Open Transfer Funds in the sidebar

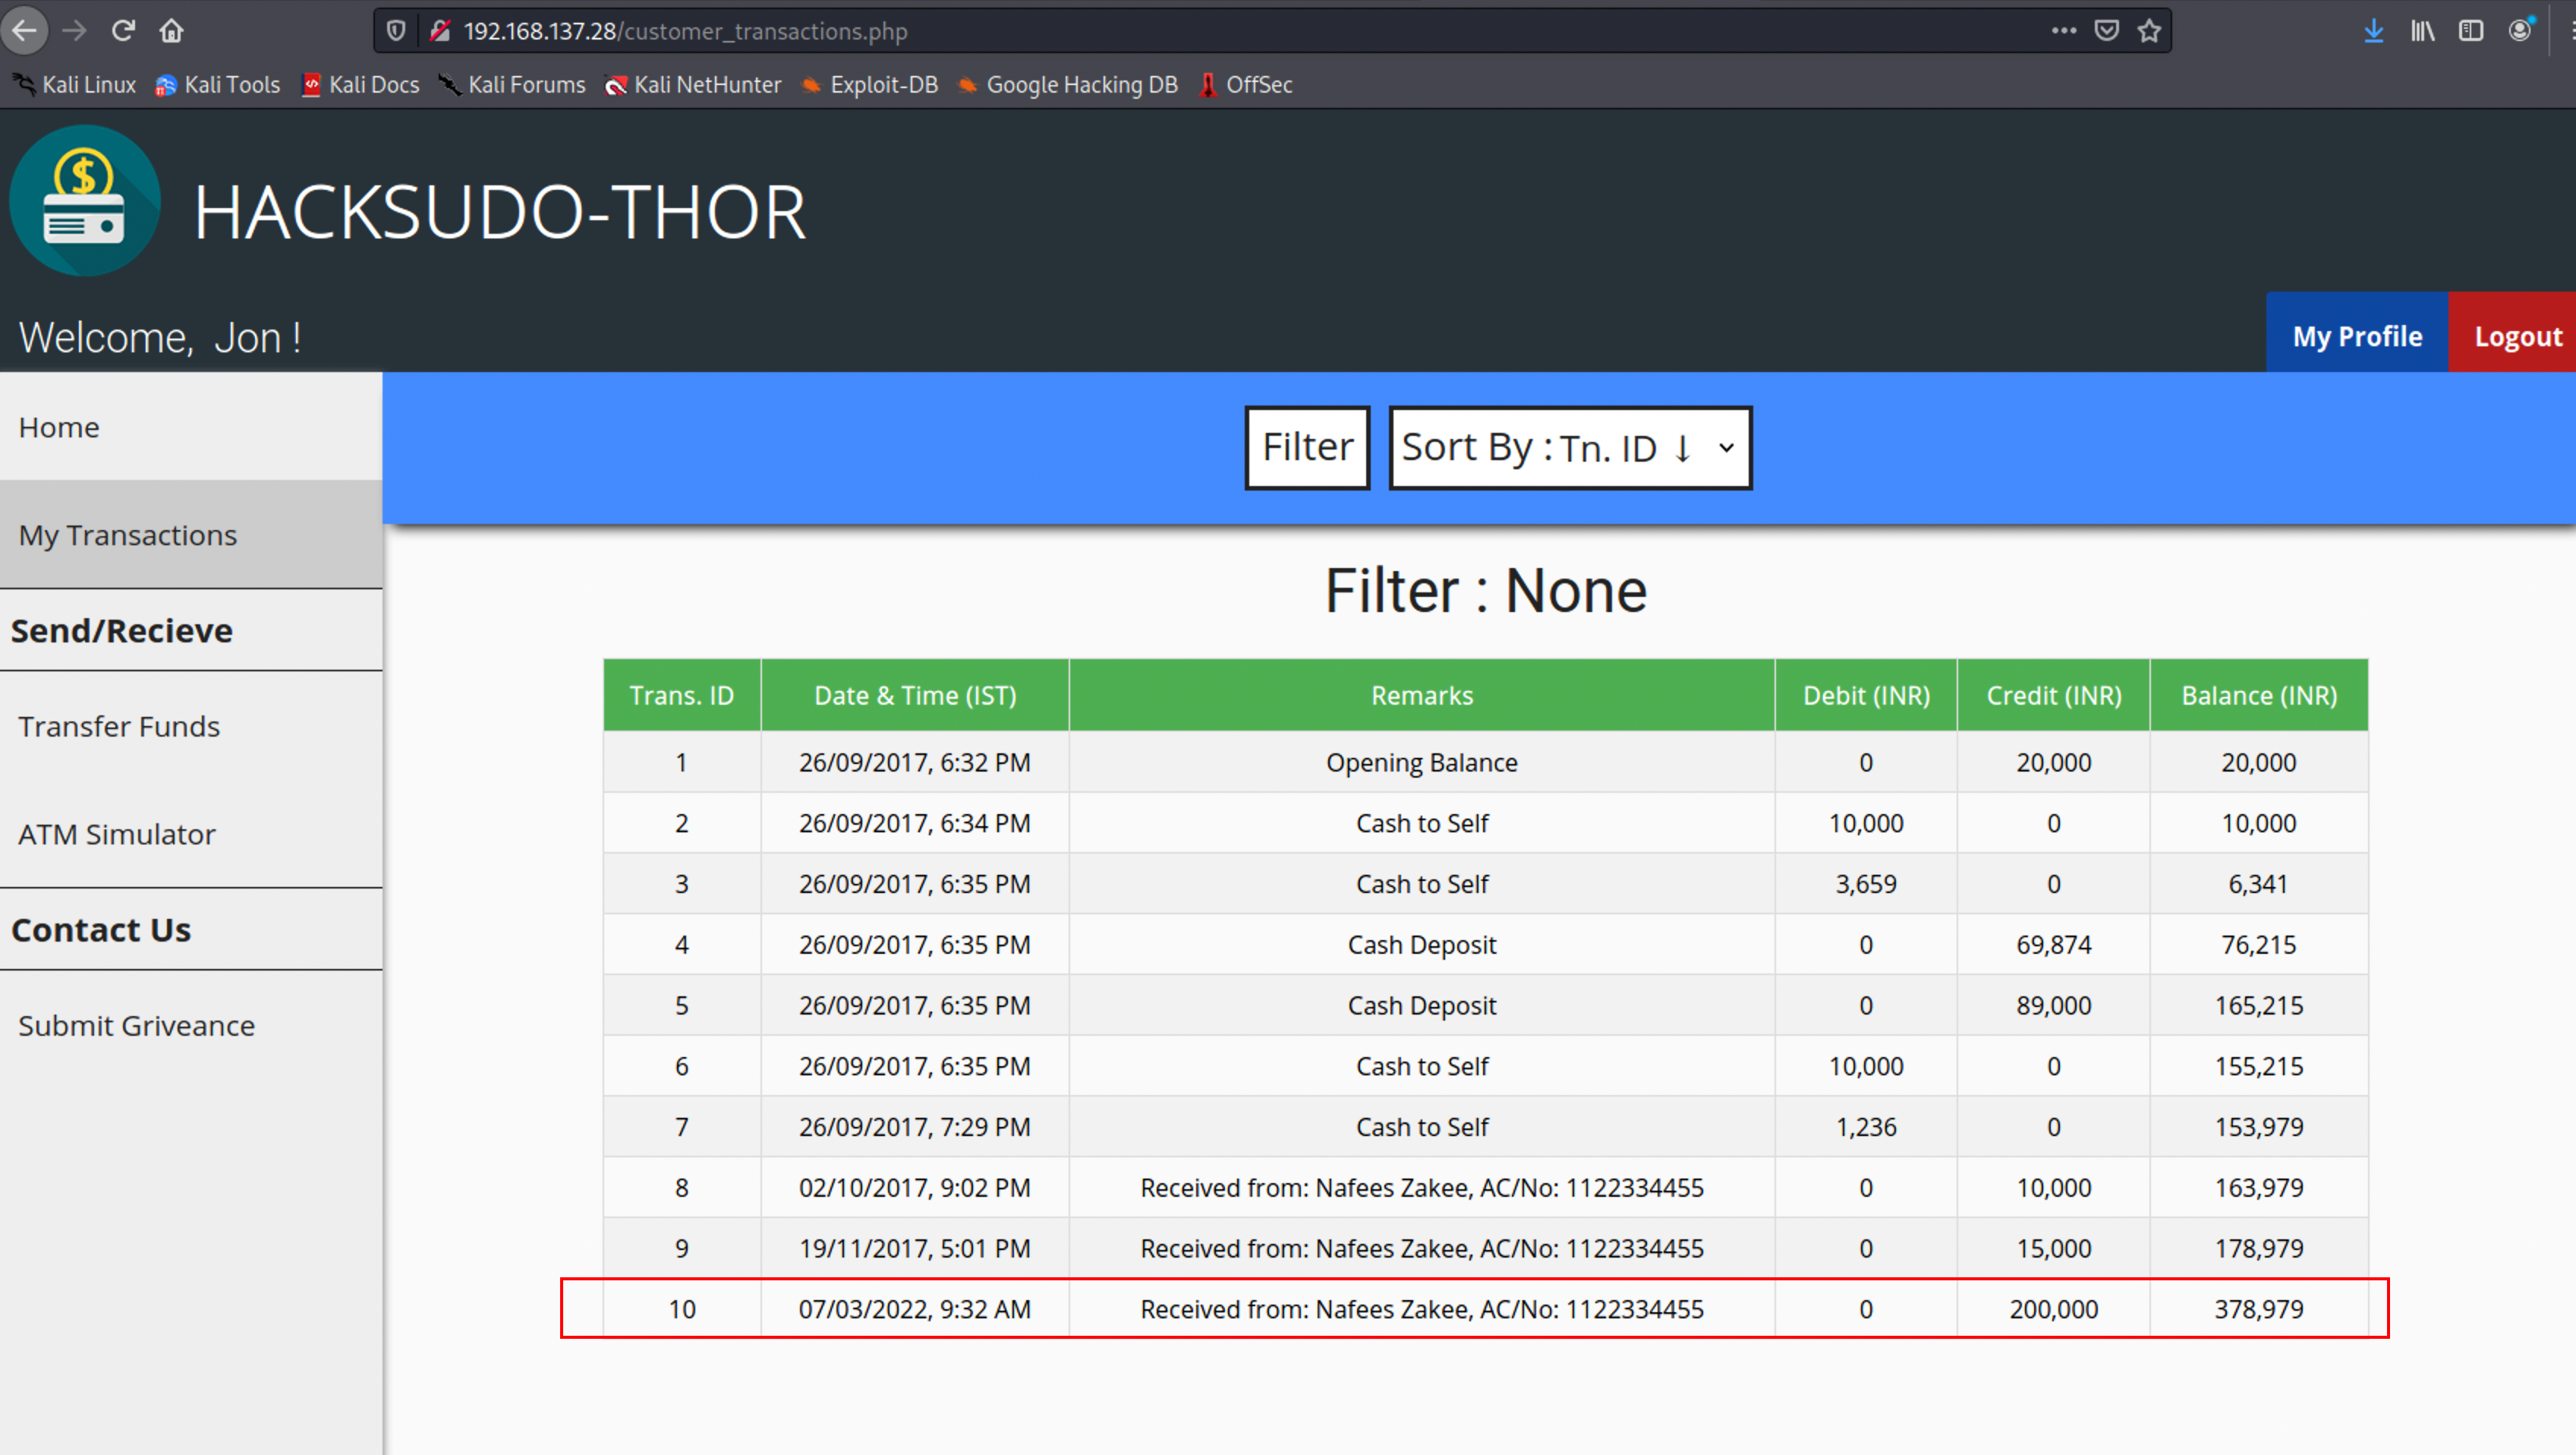[x=191, y=725]
